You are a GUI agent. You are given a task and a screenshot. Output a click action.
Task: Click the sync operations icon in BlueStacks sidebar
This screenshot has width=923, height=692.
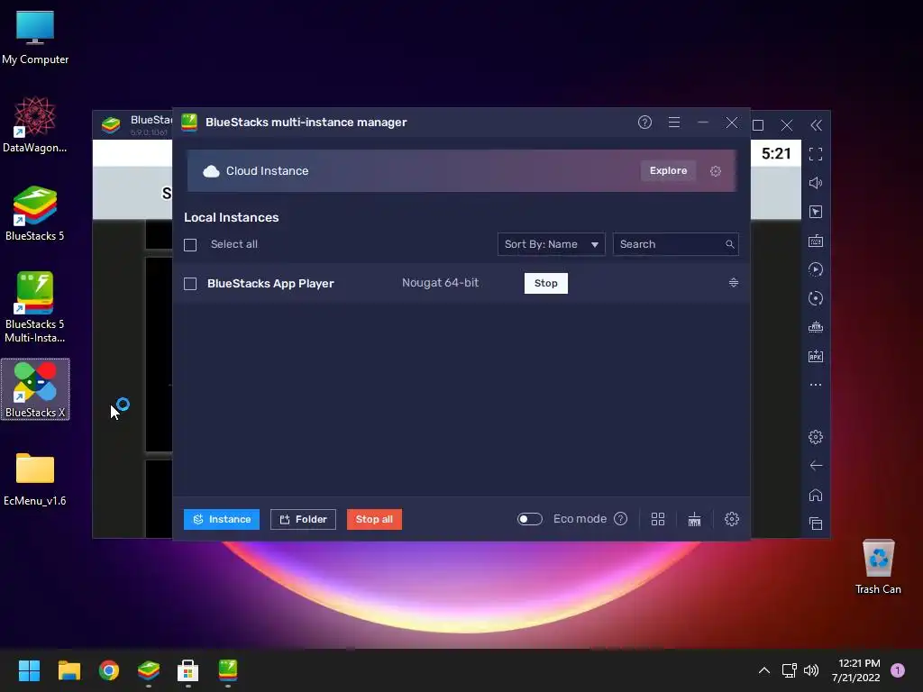[x=816, y=269]
